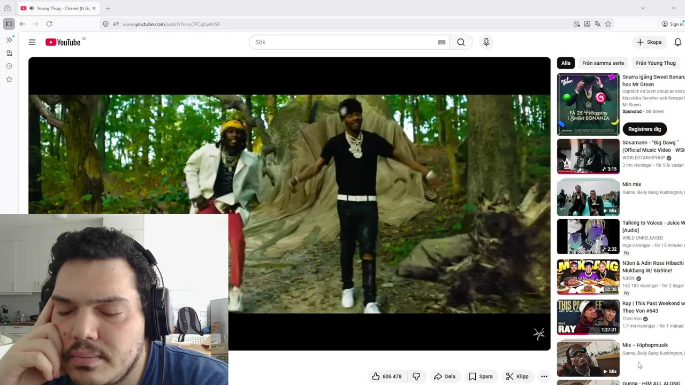Open Theo Von Ray episode thumbnail

click(588, 317)
